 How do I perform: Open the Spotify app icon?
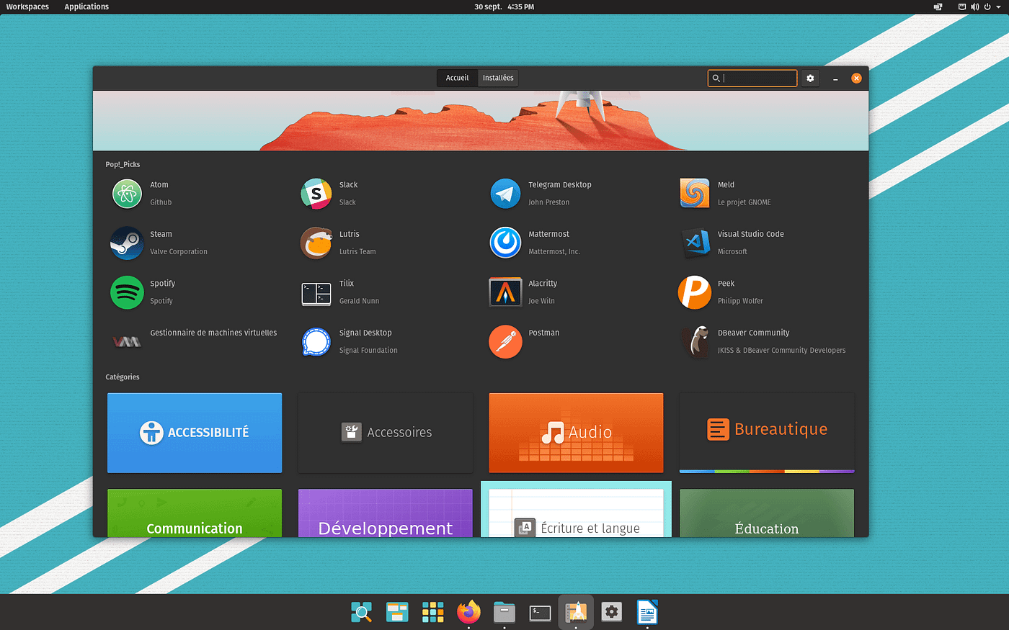tap(127, 292)
